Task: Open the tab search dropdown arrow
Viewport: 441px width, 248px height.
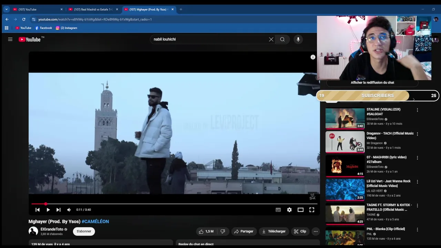Action: [x=6, y=9]
